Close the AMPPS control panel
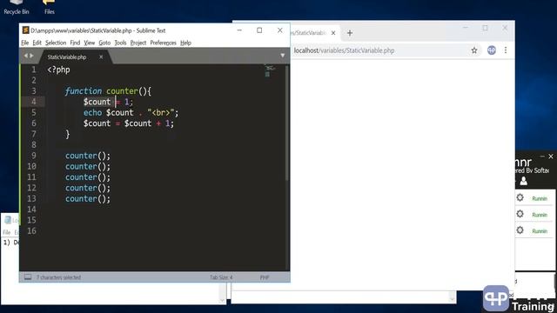The width and height of the screenshot is (557, 313). coord(551,156)
